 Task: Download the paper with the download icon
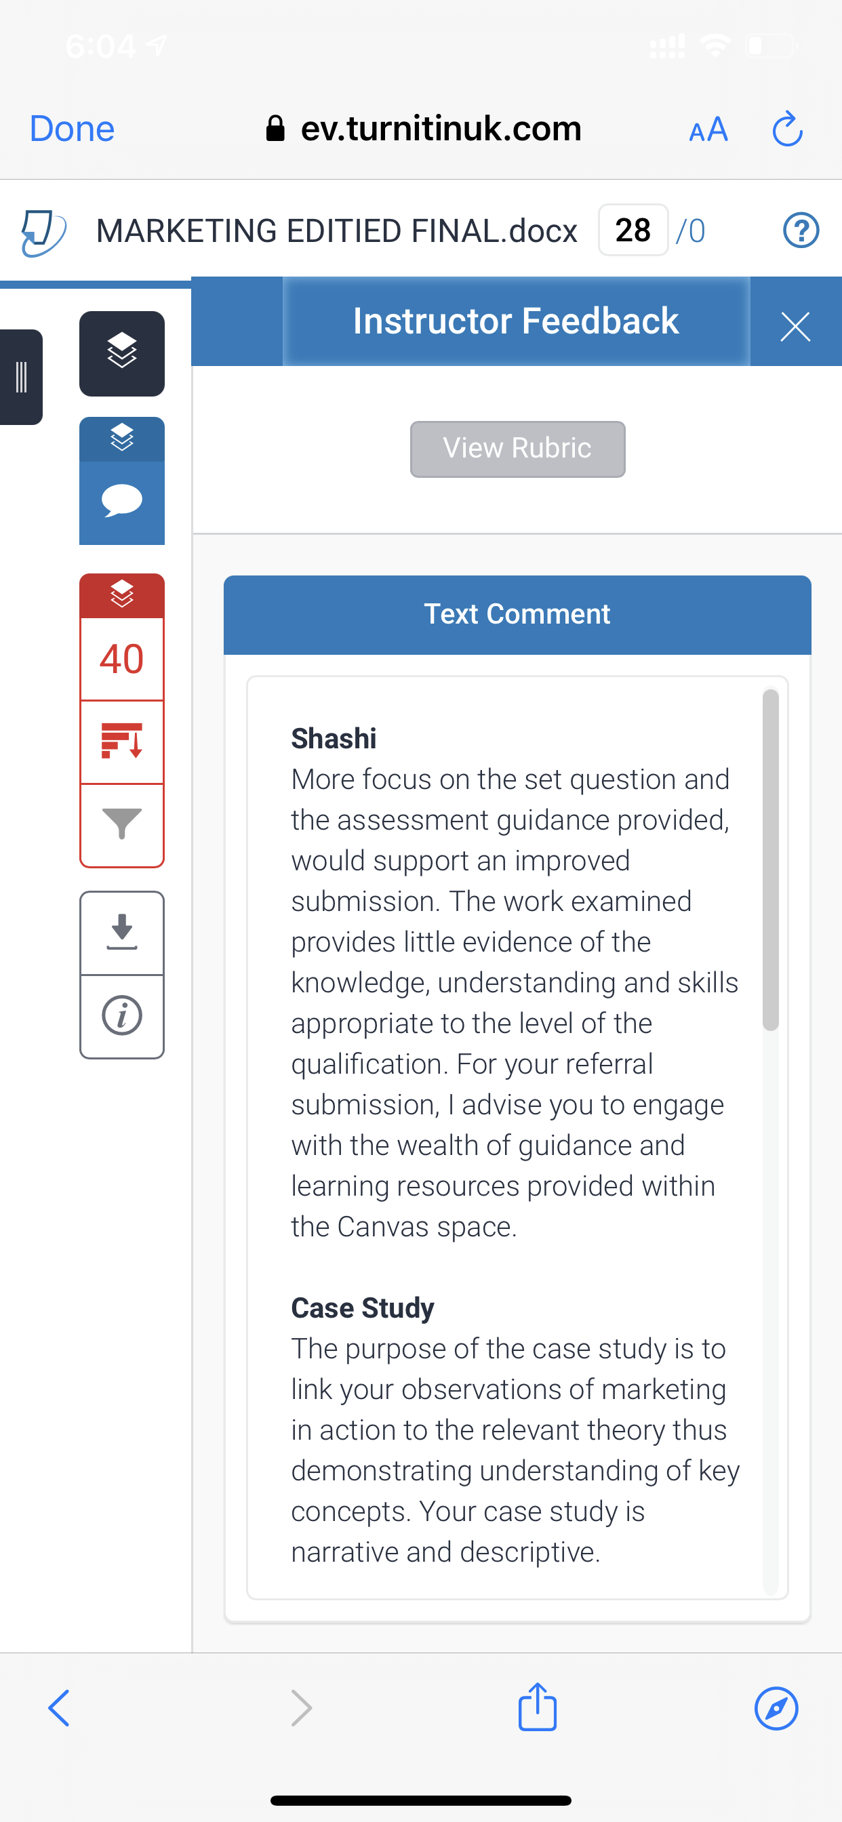point(122,933)
